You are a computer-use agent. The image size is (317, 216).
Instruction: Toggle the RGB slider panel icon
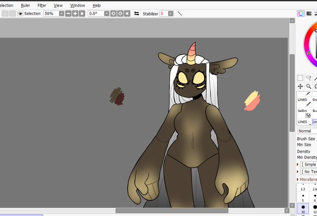coord(309,14)
